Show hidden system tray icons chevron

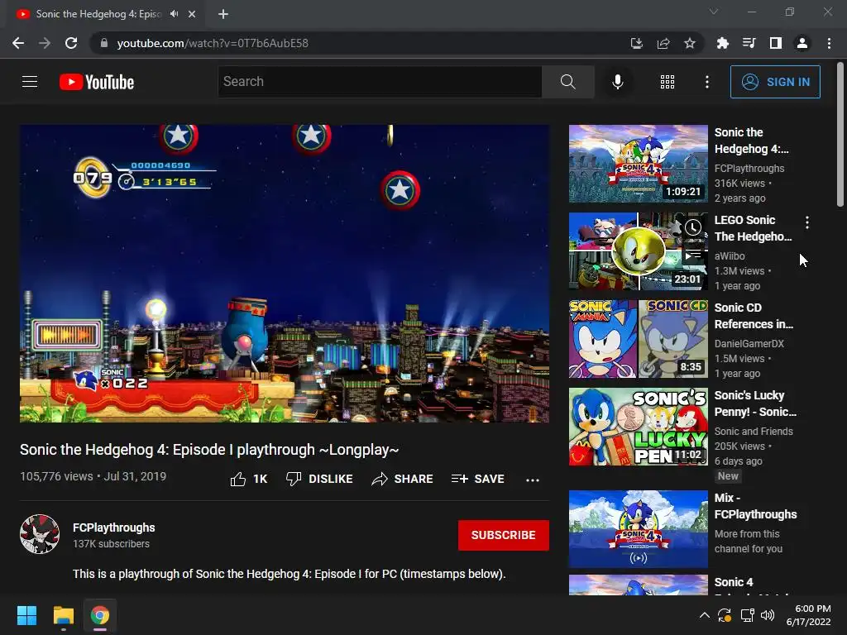(705, 615)
